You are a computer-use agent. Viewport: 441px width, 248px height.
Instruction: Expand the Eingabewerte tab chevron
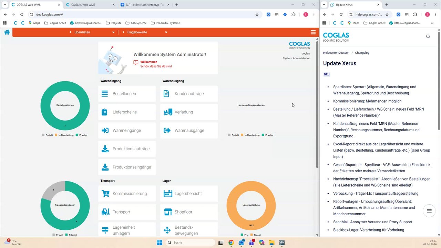(x=123, y=32)
